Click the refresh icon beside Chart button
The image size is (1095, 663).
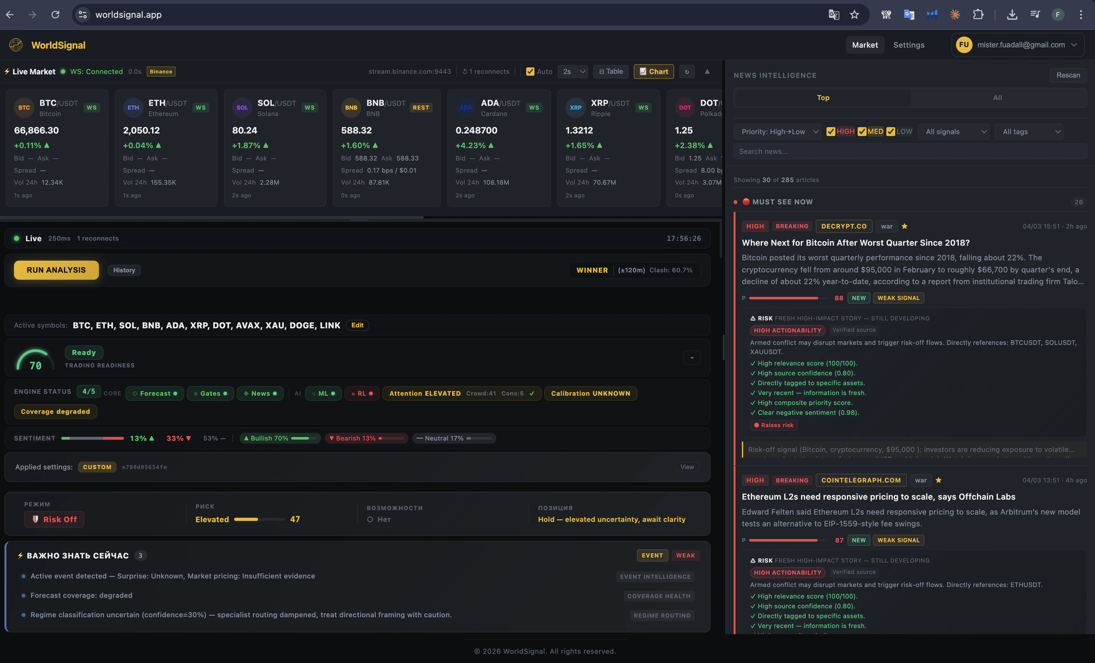pyautogui.click(x=687, y=72)
